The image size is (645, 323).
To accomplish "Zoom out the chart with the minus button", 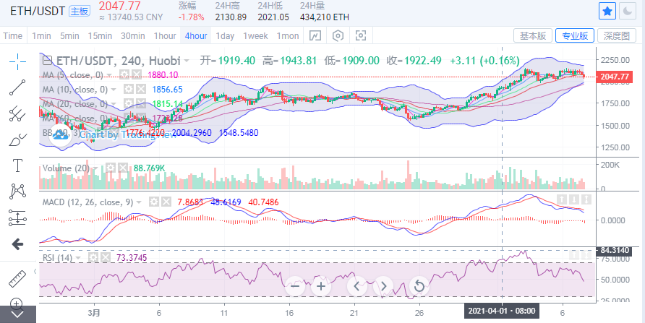I will (x=295, y=285).
